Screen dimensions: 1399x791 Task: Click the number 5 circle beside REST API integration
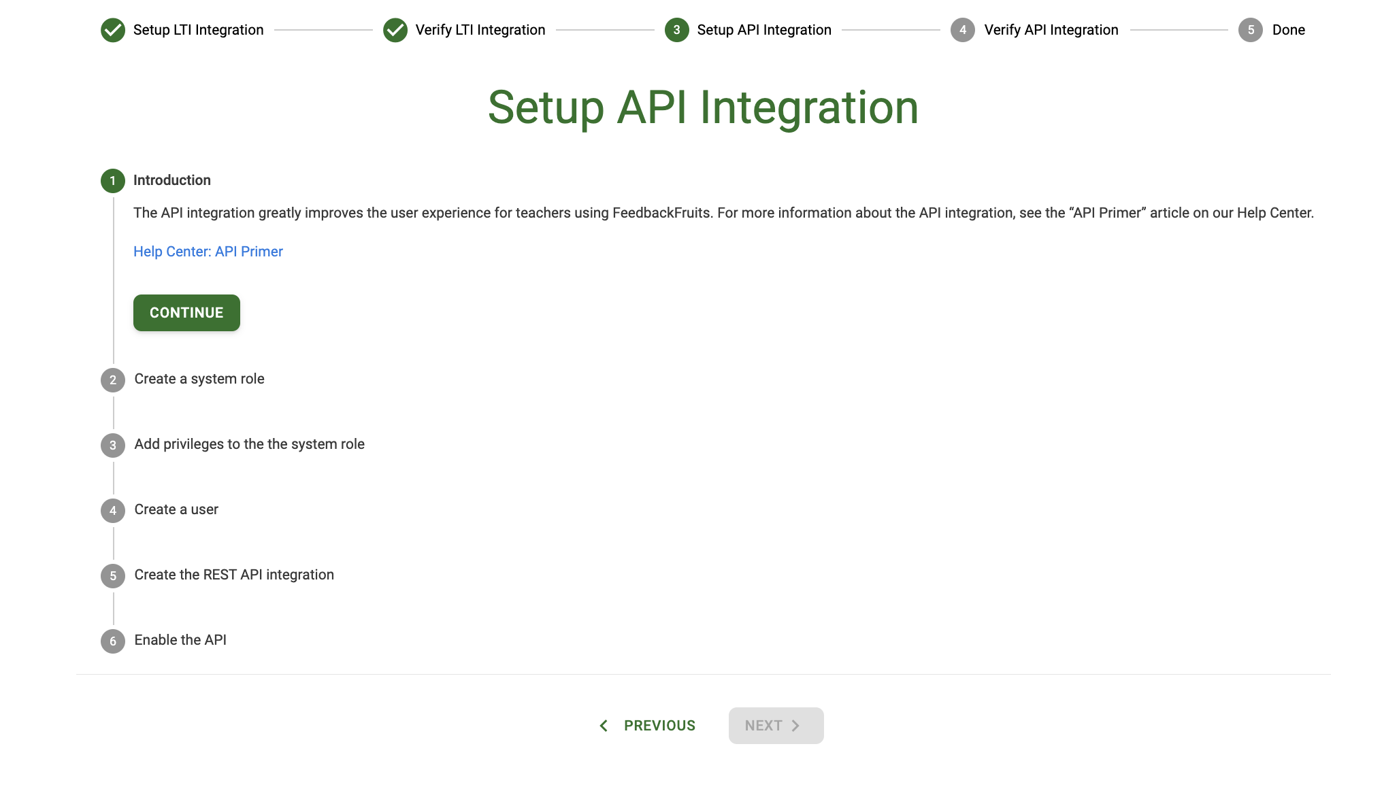click(113, 575)
